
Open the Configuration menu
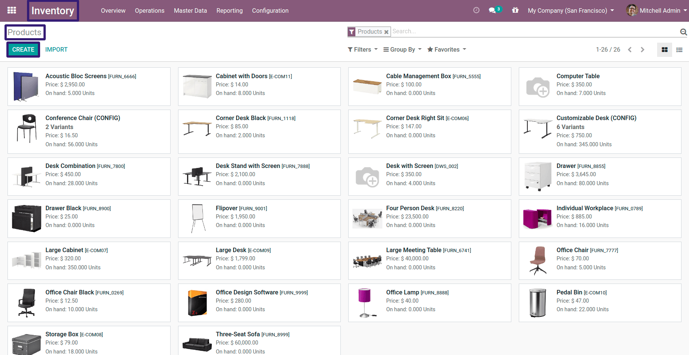tap(270, 10)
